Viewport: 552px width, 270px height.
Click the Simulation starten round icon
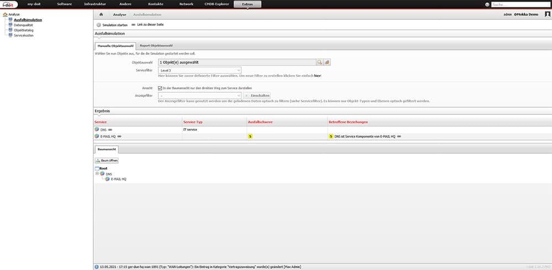(99, 25)
